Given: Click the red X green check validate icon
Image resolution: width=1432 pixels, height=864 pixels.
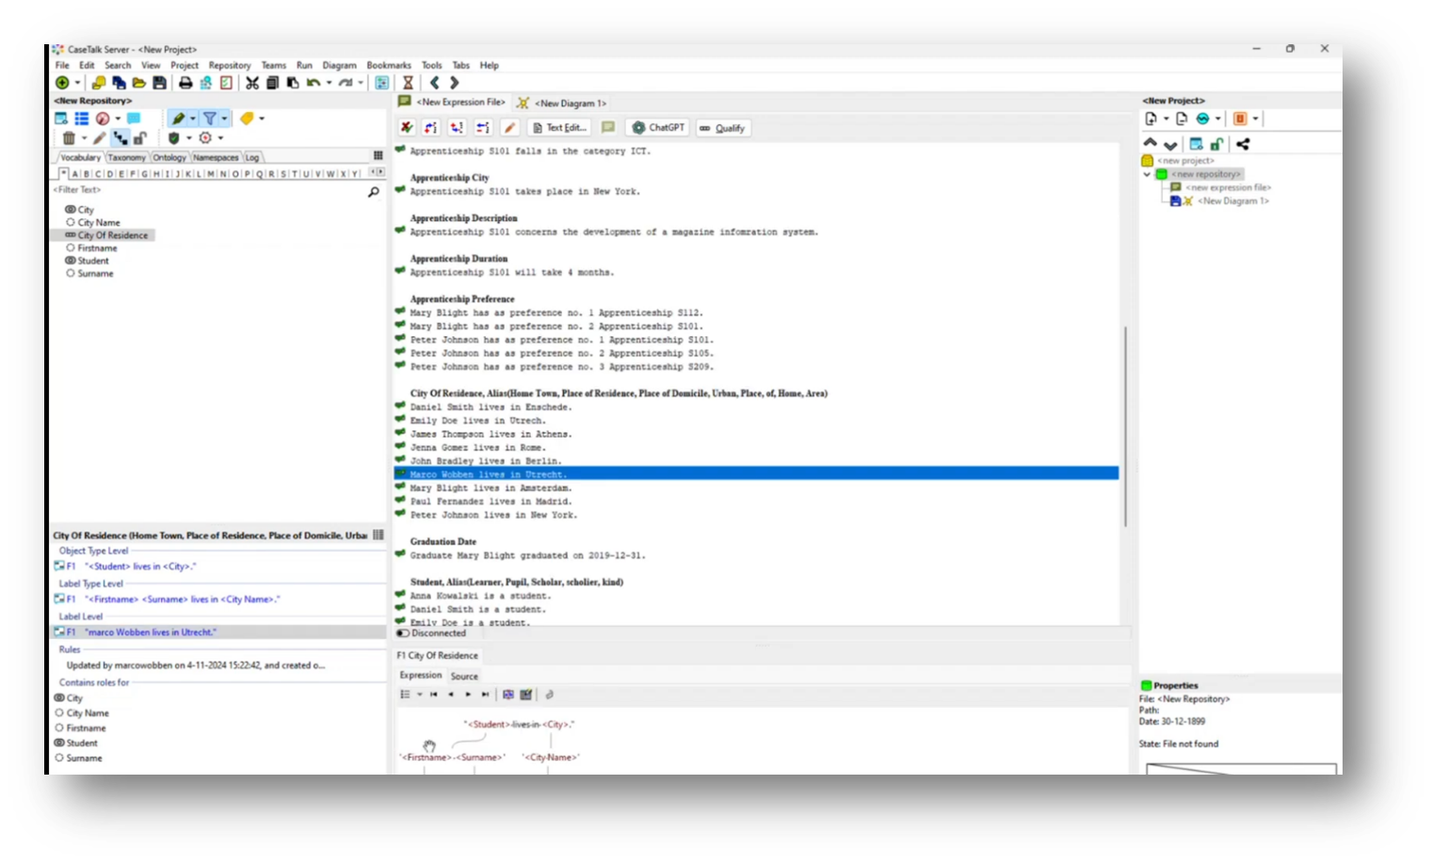Looking at the screenshot, I should (407, 127).
